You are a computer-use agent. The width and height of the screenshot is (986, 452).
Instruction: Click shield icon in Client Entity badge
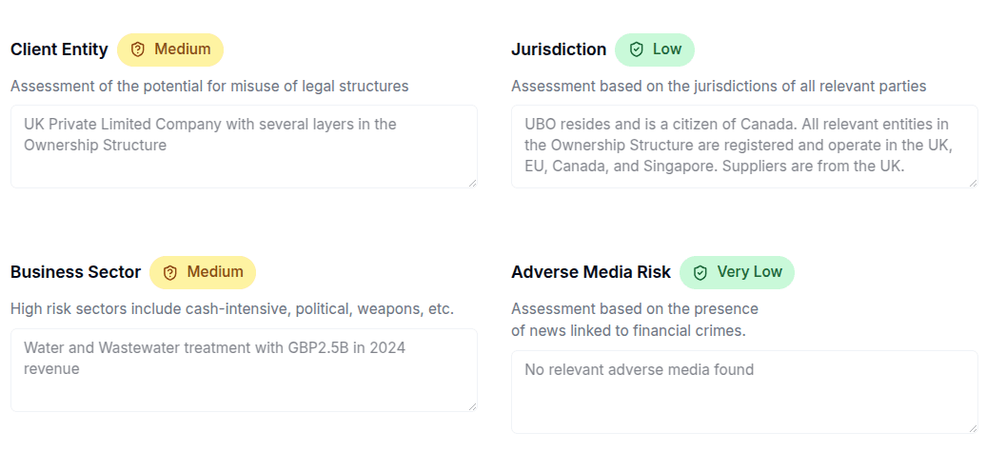(138, 49)
